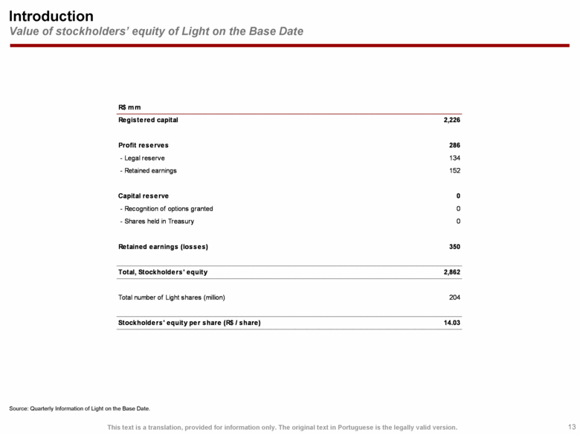
Task: Select the translation disclaimer footer text
Action: click(x=283, y=428)
